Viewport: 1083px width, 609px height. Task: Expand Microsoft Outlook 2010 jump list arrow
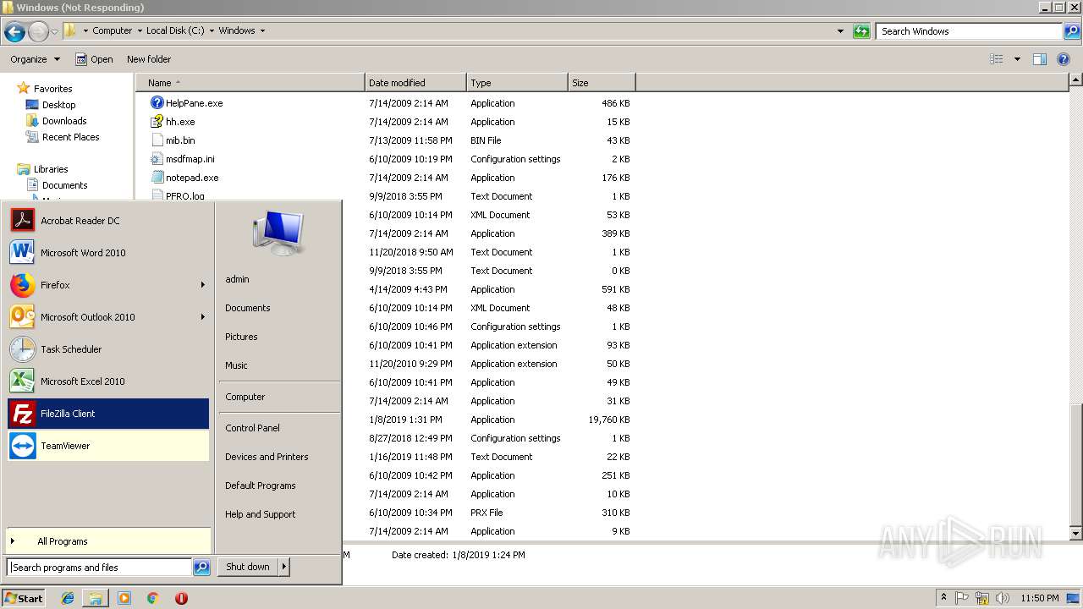(203, 317)
